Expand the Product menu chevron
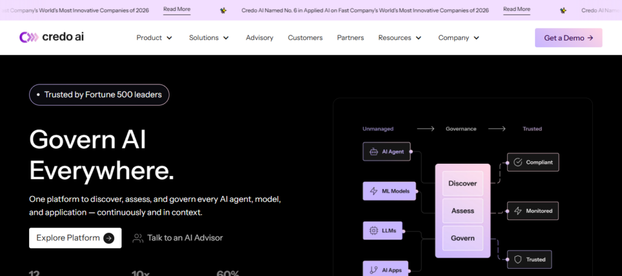Viewport: 622px width, 276px height. [169, 38]
